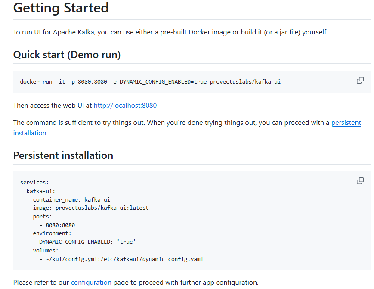The image size is (374, 289).
Task: Click the 'volumes:' line
Action: (x=46, y=251)
